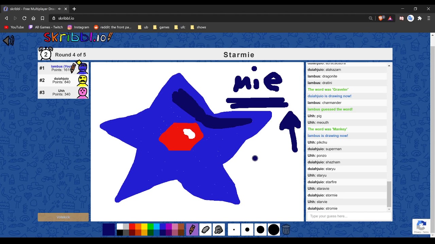The height and width of the screenshot is (244, 435).
Task: Click Uhh's pink avatar
Action: coord(83,93)
